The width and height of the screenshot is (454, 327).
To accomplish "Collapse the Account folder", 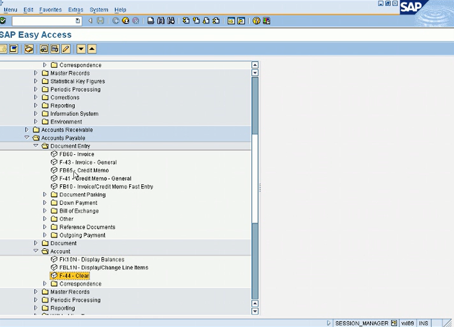I will [36, 251].
